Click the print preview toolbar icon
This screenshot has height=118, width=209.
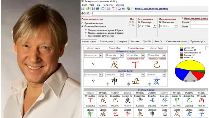pyautogui.click(x=109, y=9)
